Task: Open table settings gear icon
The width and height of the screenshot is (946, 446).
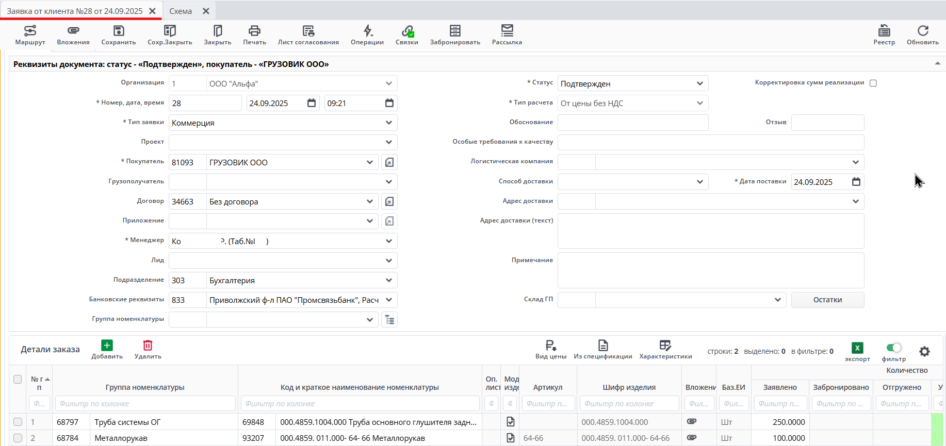Action: point(924,351)
